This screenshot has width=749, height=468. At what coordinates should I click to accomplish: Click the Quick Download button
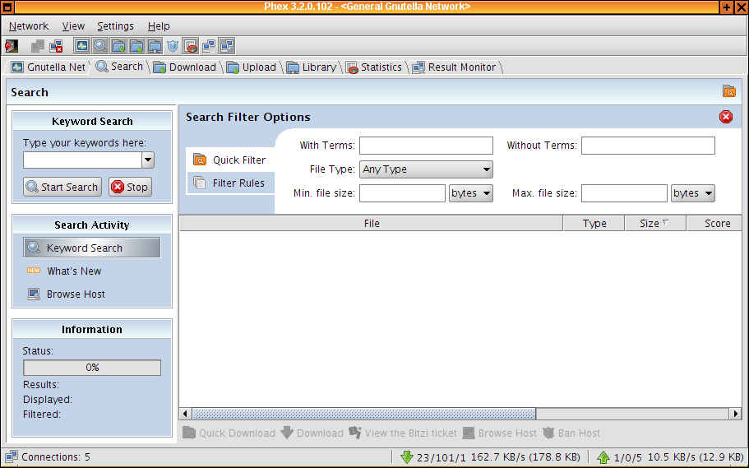click(x=229, y=433)
